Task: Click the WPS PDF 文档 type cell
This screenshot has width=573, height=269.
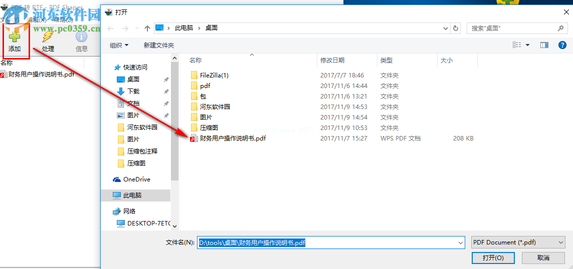Action: tap(401, 138)
